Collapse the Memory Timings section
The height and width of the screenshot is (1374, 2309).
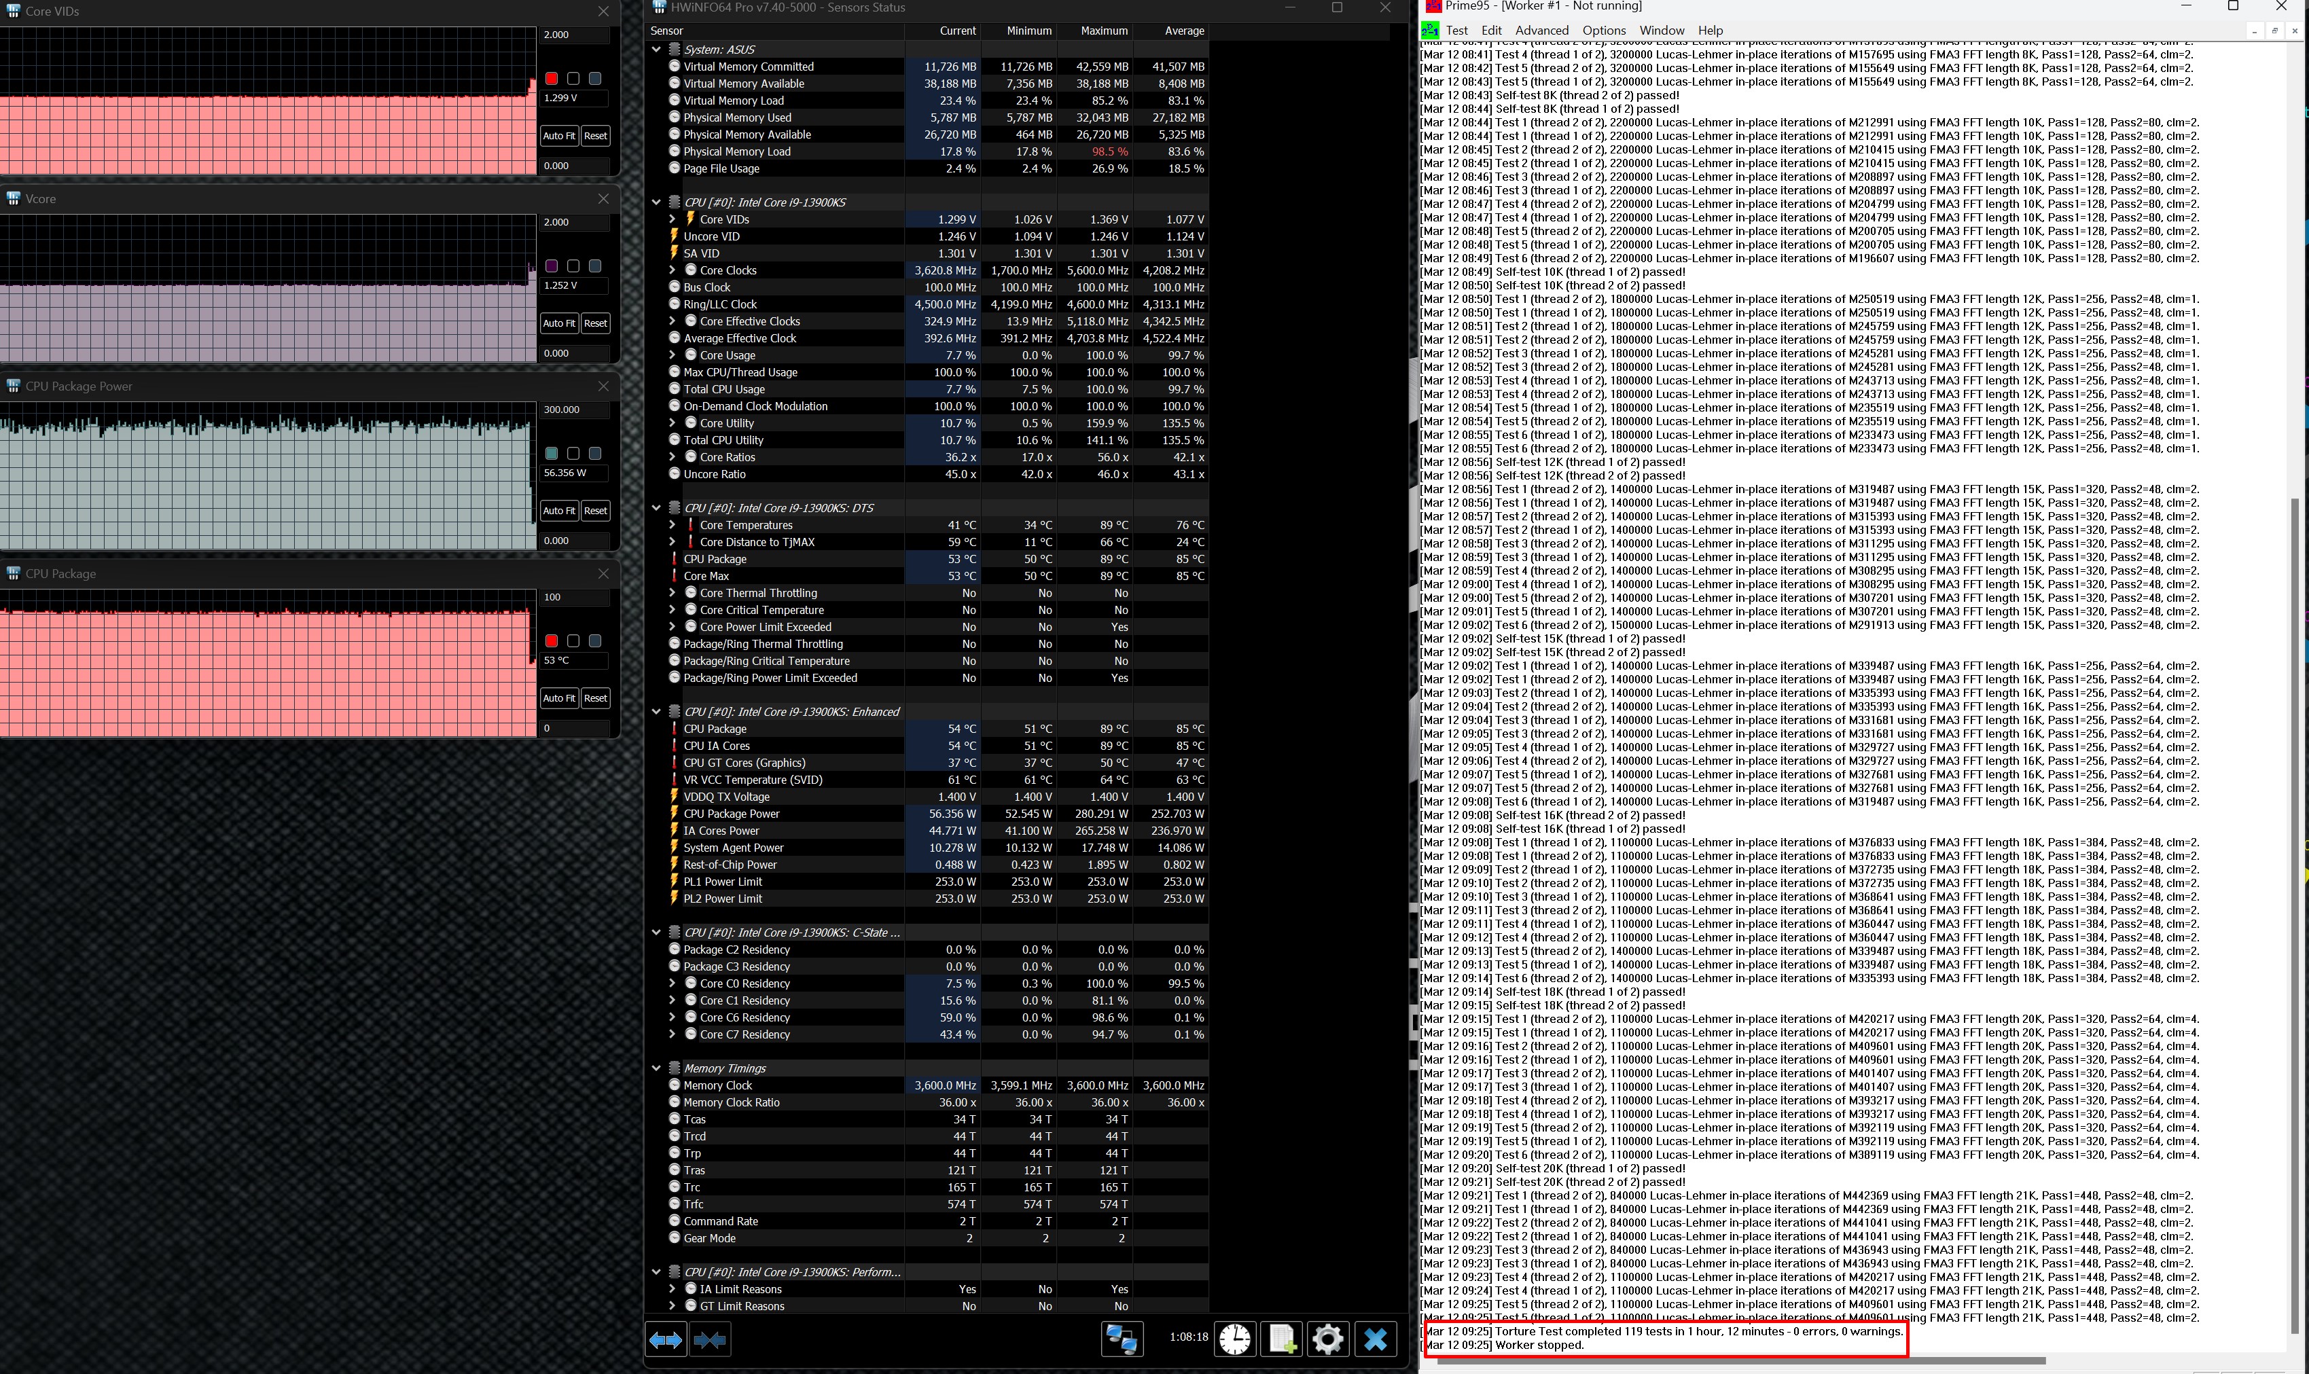(656, 1068)
